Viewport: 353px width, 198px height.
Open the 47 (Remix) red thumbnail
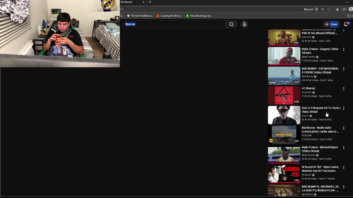tap(284, 95)
